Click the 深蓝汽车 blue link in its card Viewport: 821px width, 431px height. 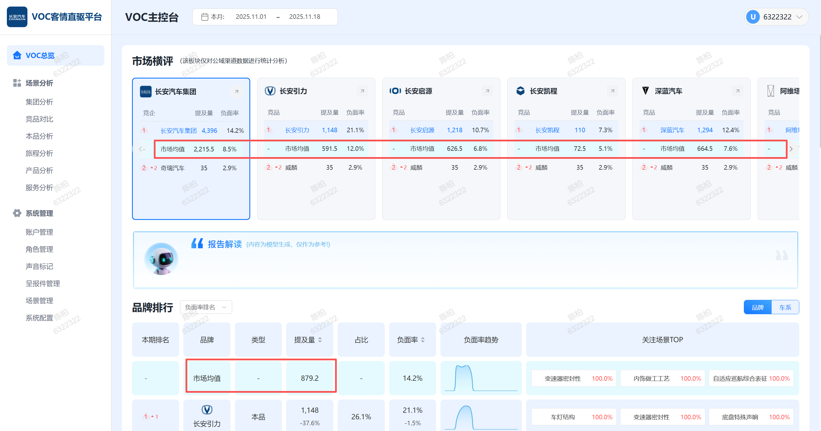pyautogui.click(x=672, y=130)
